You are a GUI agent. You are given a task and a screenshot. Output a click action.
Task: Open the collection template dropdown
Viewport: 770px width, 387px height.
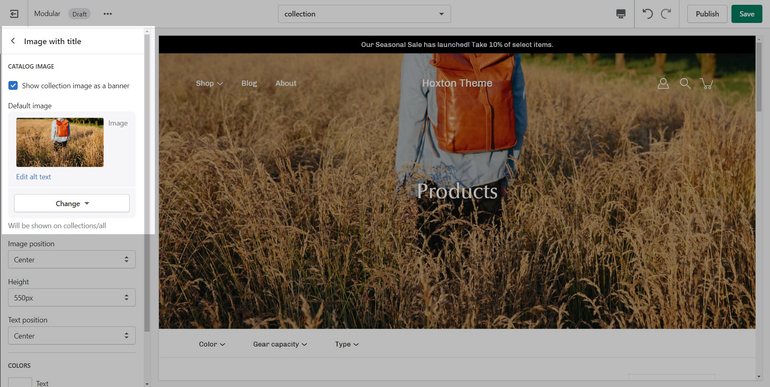click(364, 14)
